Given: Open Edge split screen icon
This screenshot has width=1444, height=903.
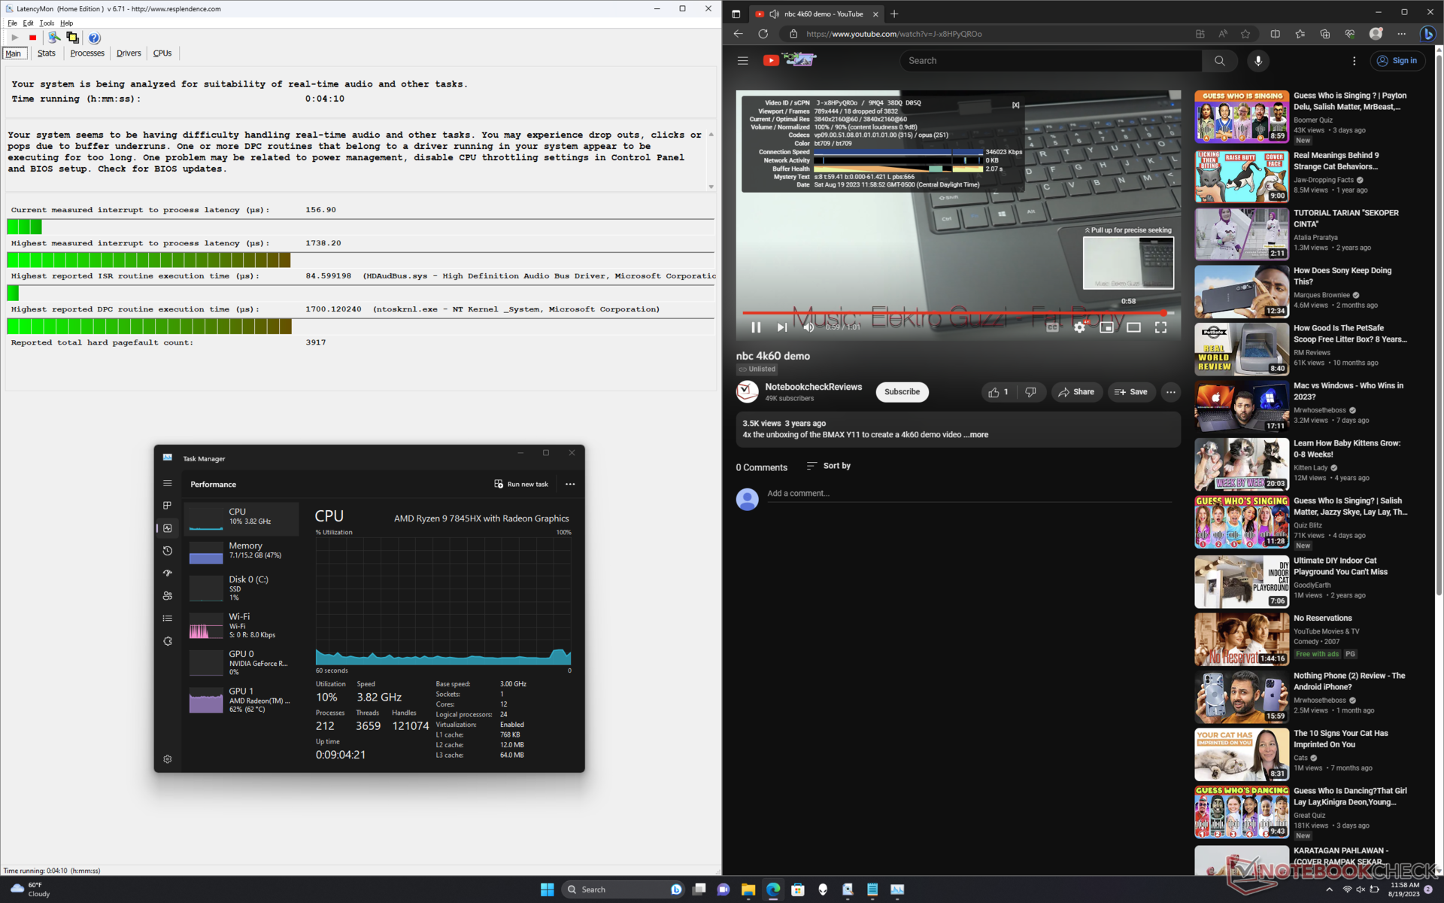Looking at the screenshot, I should [x=1275, y=34].
